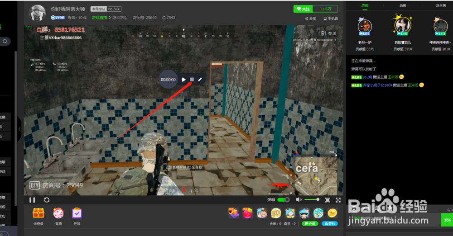The image size is (453, 236).
Task: Open the 绝地求生 game category link
Action: coord(120,18)
